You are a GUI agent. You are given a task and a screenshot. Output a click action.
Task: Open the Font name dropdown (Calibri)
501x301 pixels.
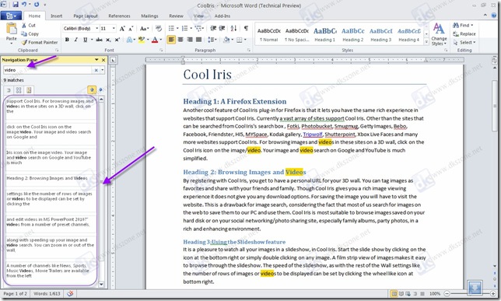point(96,29)
